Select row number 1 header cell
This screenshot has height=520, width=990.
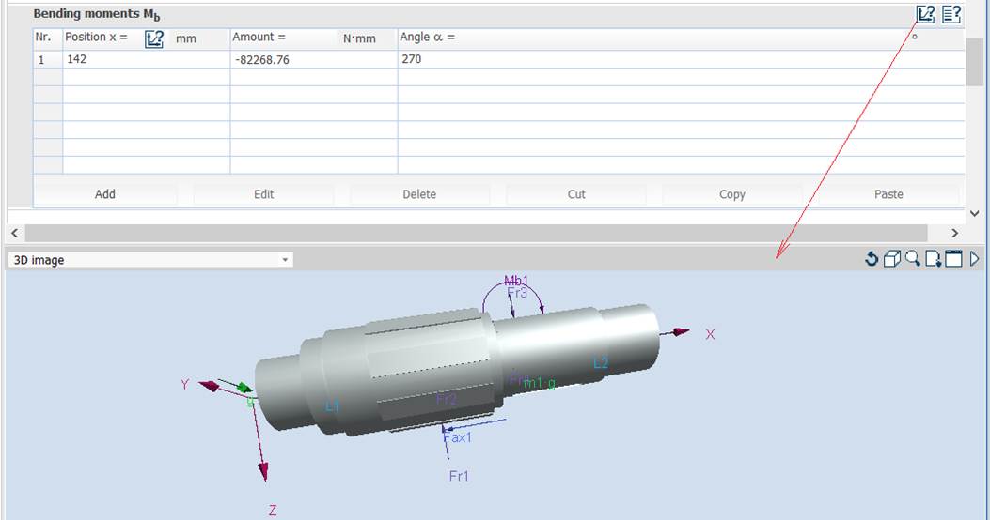(48, 59)
